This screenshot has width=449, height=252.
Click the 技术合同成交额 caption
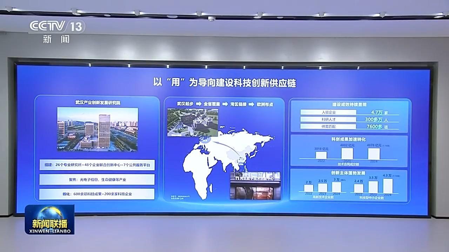(348, 163)
